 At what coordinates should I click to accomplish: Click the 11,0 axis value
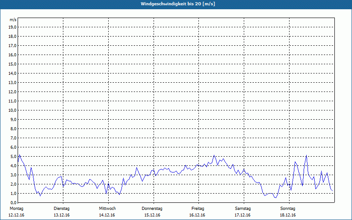coord(12,101)
